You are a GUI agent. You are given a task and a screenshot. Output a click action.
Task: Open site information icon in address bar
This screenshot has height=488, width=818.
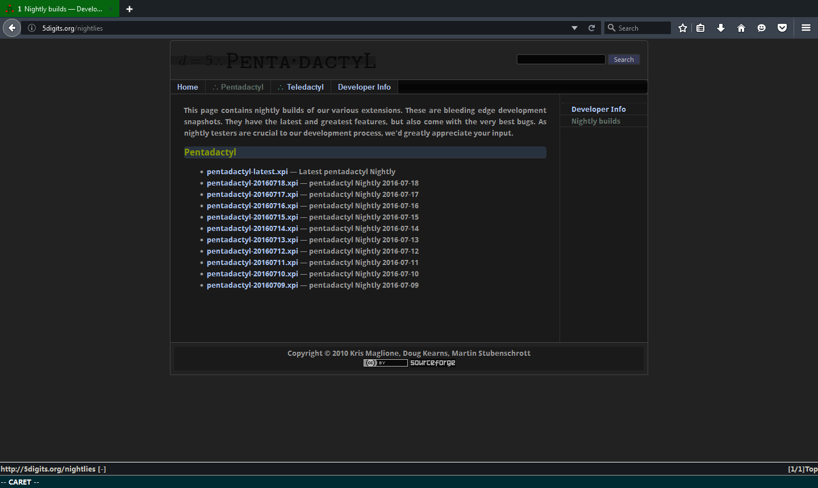point(32,28)
